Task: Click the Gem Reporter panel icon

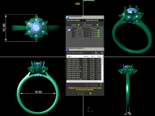Action: [x=67, y=17]
